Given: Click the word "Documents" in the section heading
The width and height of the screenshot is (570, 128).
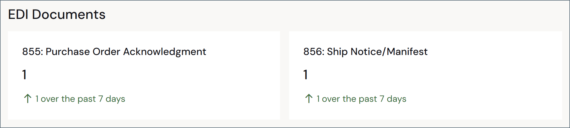Looking at the screenshot, I should click(69, 14).
